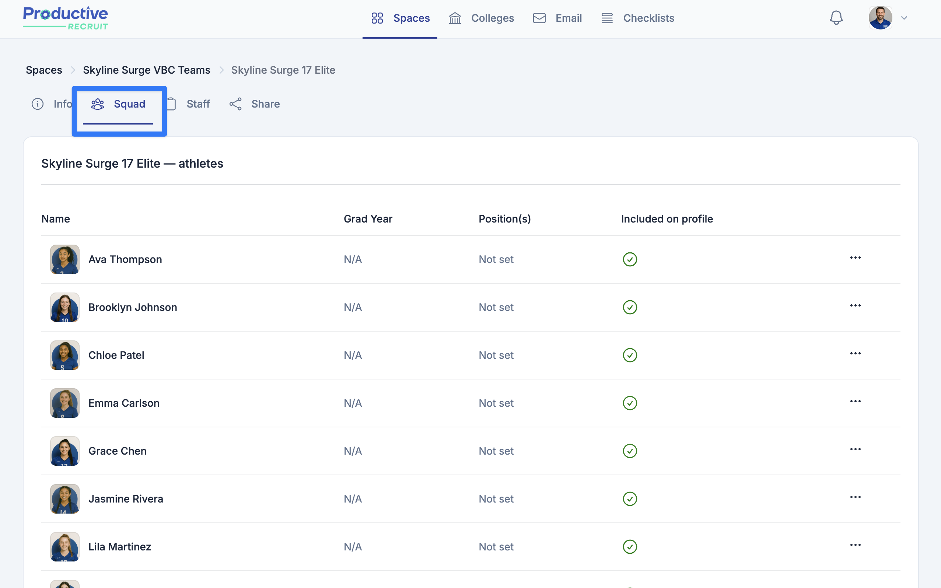The height and width of the screenshot is (588, 941).
Task: Click Lila Martinez's photo thumbnail
Action: [65, 546]
